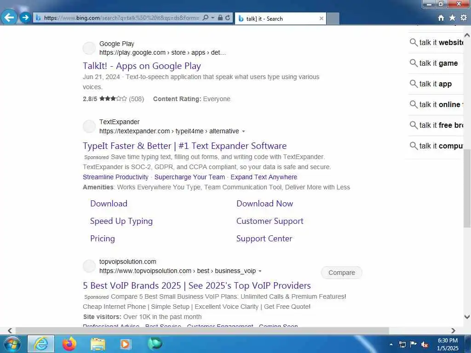Image resolution: width=471 pixels, height=353 pixels.
Task: Click the horizontal scrollbar thumb
Action: tap(202, 330)
